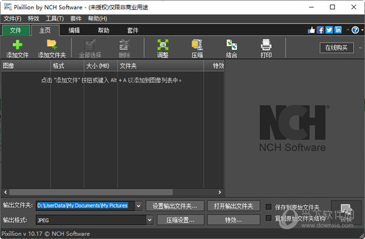Switch to the 编辑 ribbon tab

(x=74, y=30)
